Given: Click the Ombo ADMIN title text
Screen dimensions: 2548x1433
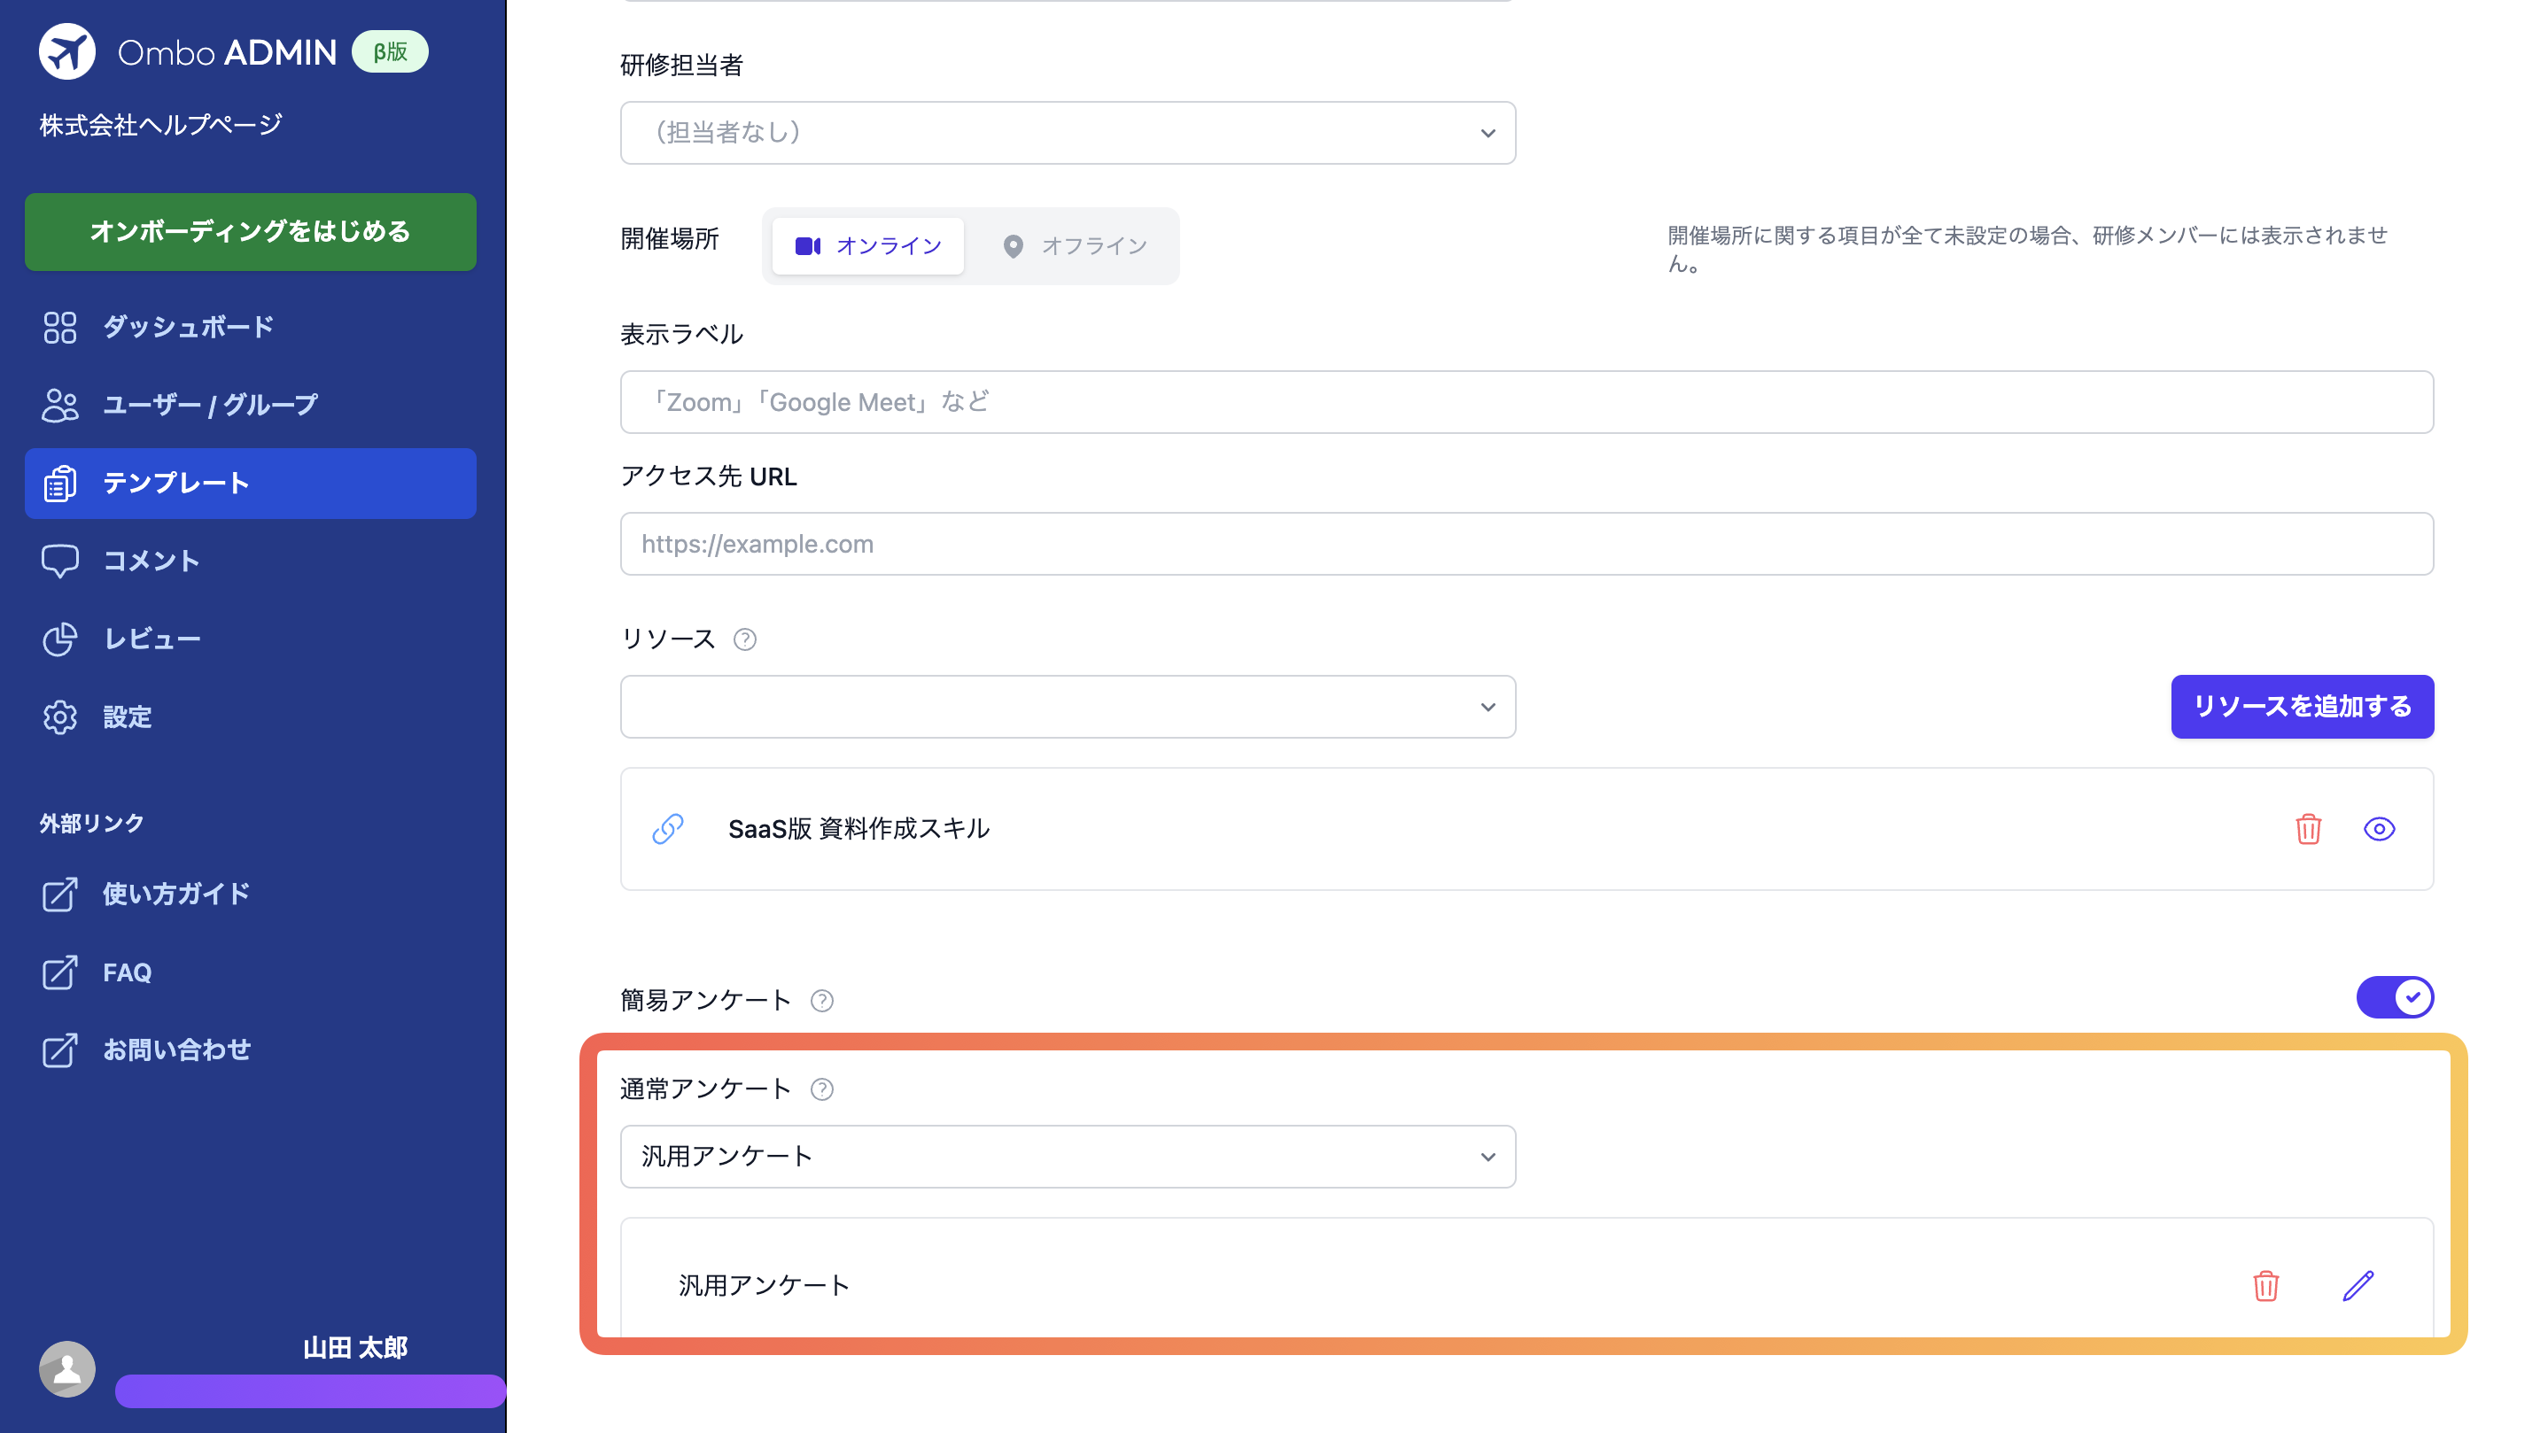Looking at the screenshot, I should pos(228,52).
